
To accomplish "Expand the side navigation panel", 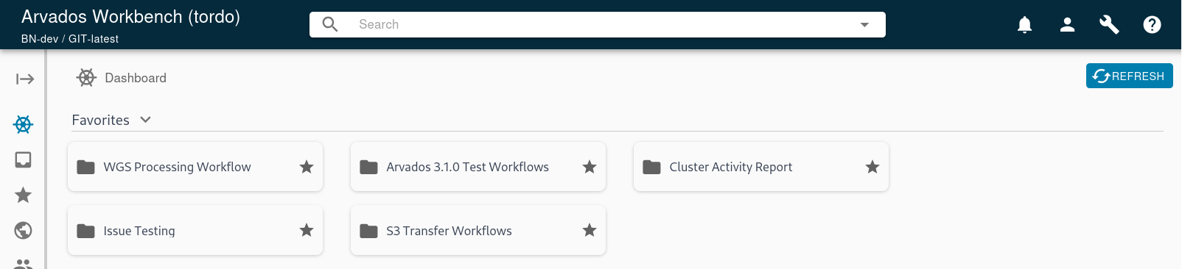I will pyautogui.click(x=25, y=79).
